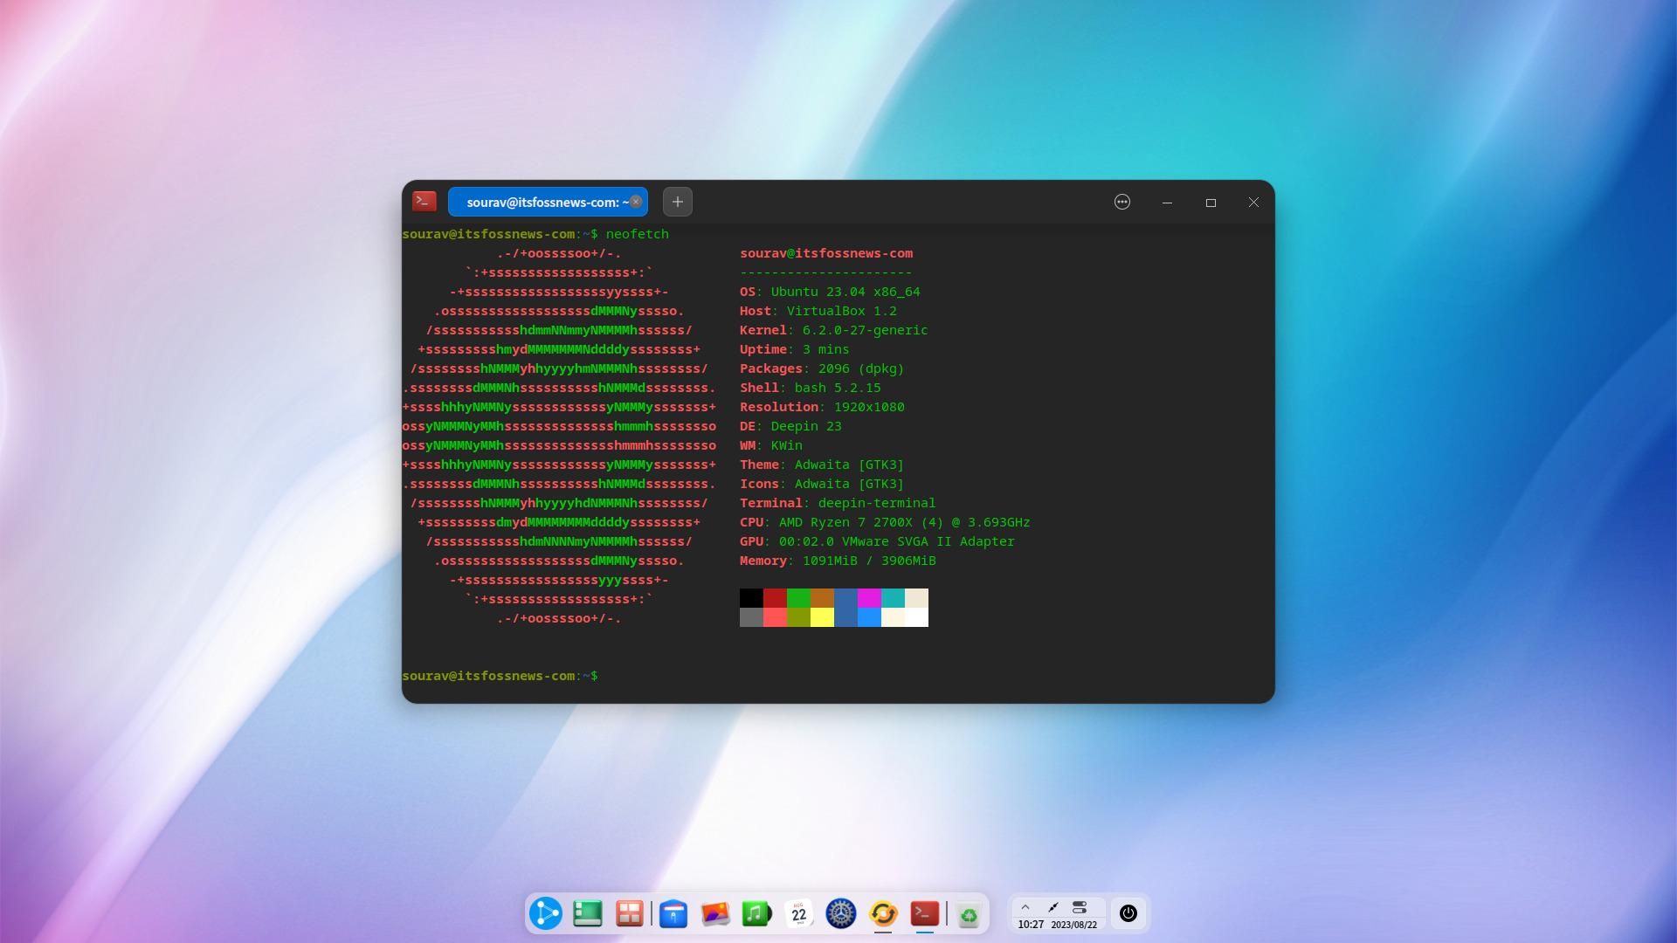Click the 'Shell: bash 5.2.15' line

(x=811, y=388)
